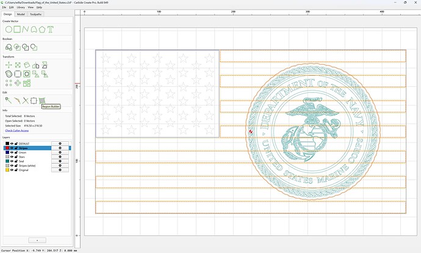The width and height of the screenshot is (421, 253).
Task: Select the Circle vector tool
Action: pyautogui.click(x=9, y=29)
